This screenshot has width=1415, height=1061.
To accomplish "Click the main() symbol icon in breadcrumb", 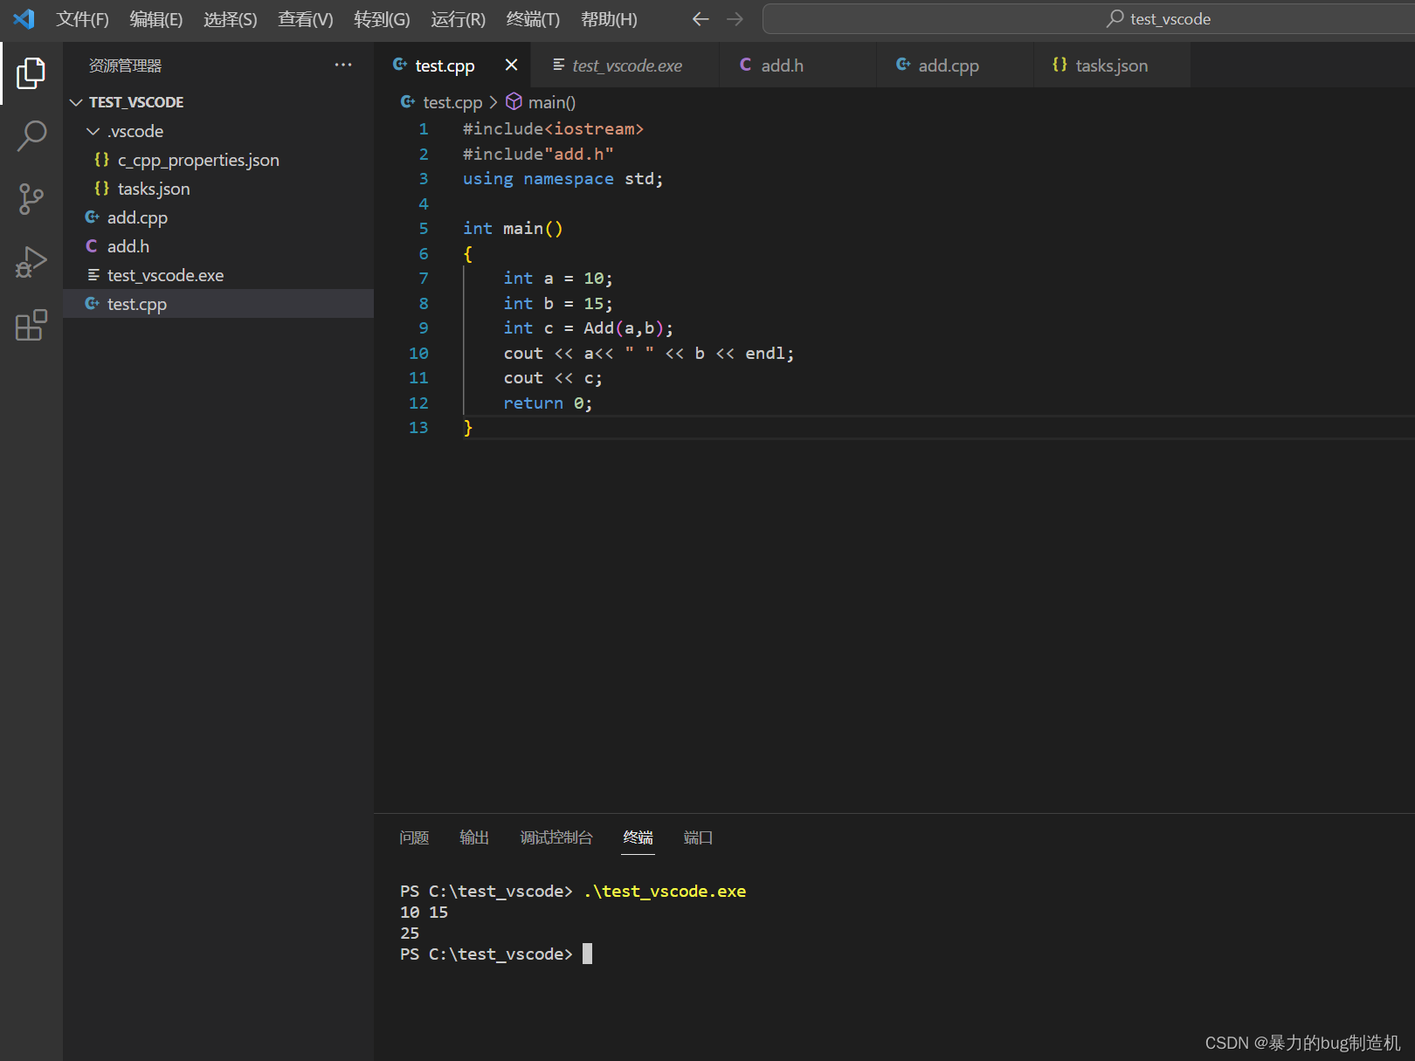I will pyautogui.click(x=514, y=101).
